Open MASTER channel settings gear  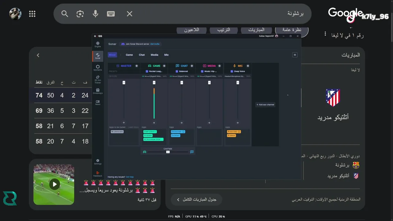pyautogui.click(x=137, y=66)
